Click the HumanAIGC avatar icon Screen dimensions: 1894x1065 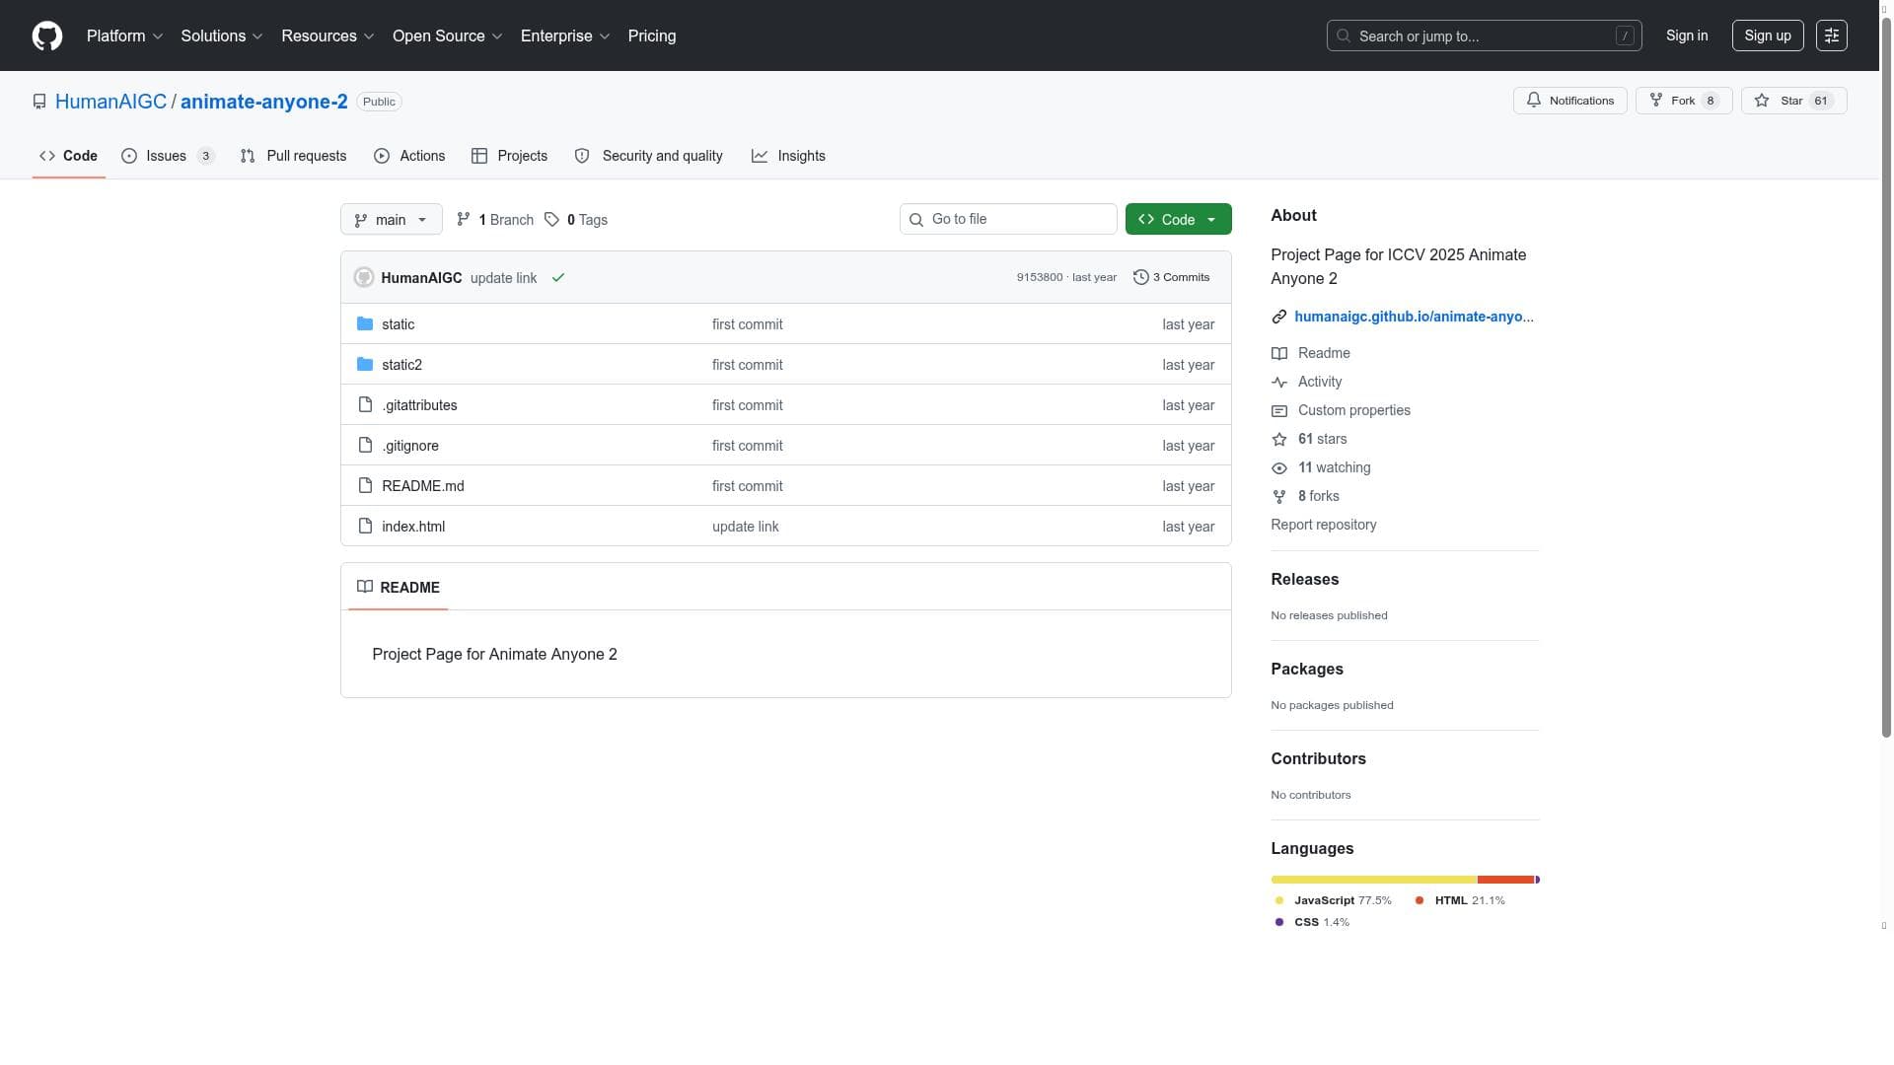pos(364,278)
